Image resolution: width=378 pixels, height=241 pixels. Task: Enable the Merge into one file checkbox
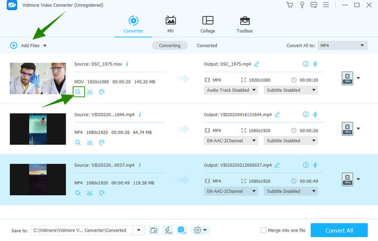[264, 230]
